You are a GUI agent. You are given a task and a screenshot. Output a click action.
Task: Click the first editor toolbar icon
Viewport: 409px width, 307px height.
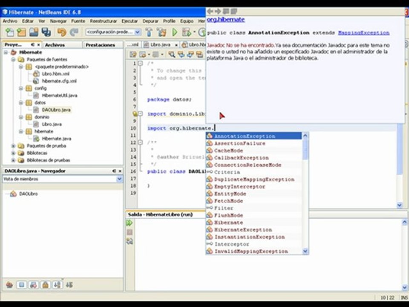coord(133,54)
